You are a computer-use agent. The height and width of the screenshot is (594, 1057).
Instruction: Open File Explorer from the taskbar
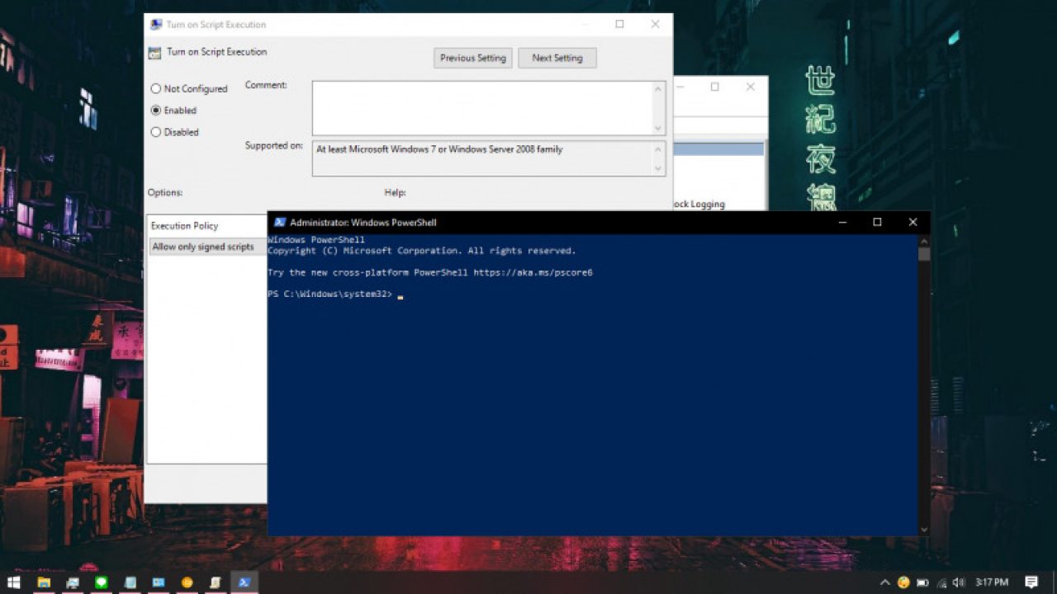(44, 582)
